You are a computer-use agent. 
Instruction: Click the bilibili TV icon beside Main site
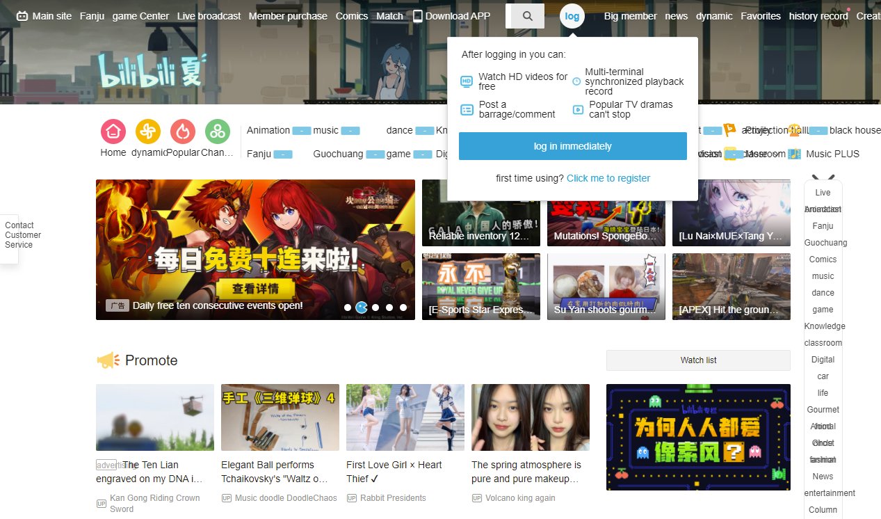click(22, 16)
